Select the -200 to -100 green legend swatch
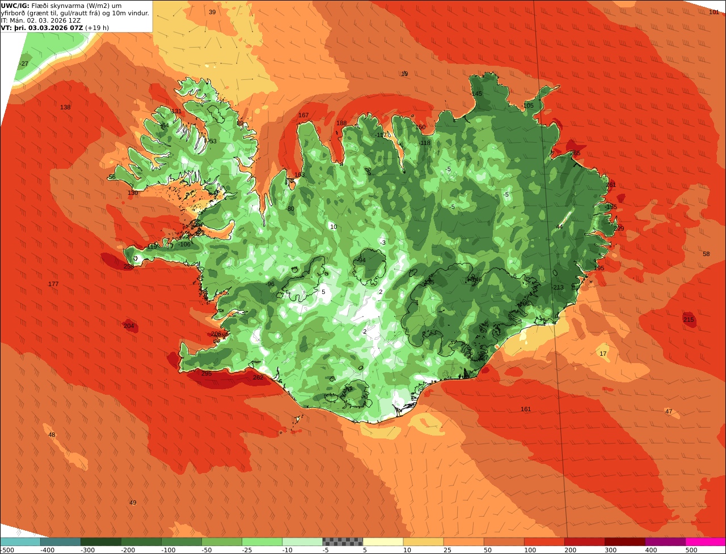This screenshot has height=554, width=726. pyautogui.click(x=141, y=542)
